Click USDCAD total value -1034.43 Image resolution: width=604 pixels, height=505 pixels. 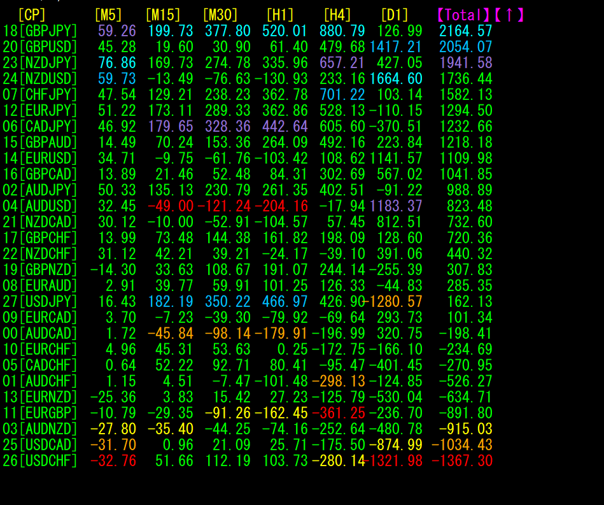coord(462,445)
